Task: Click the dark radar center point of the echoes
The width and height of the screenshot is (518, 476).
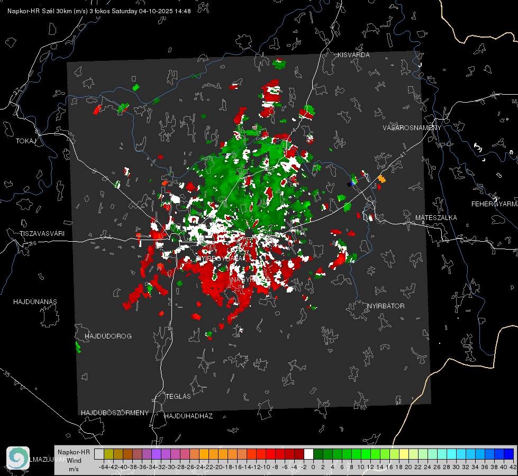Action: [x=249, y=234]
